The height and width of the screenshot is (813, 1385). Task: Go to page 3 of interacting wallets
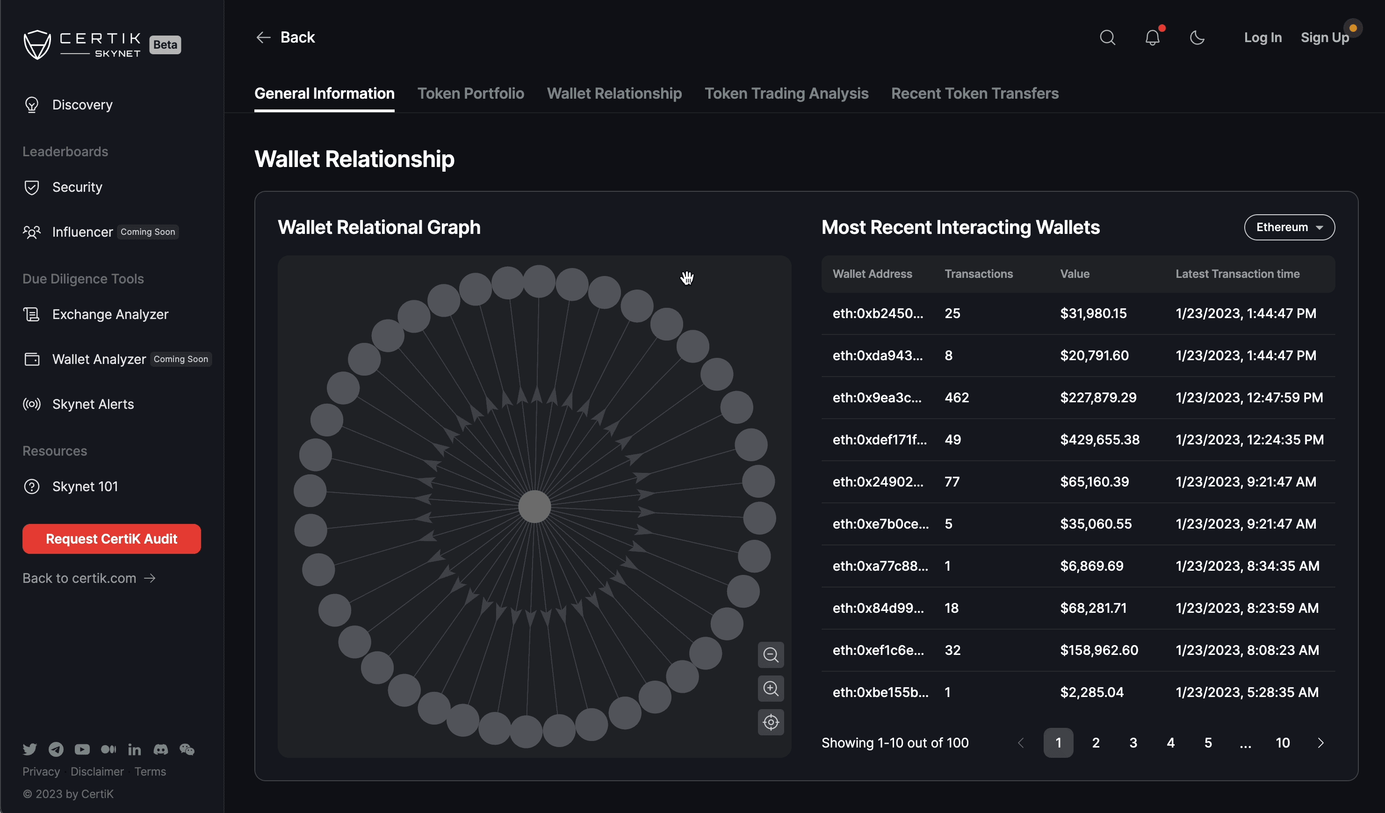pyautogui.click(x=1133, y=743)
